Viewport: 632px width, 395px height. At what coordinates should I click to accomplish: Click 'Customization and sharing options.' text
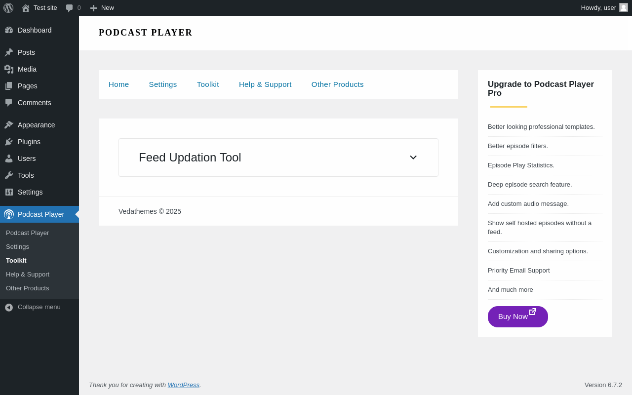(538, 251)
